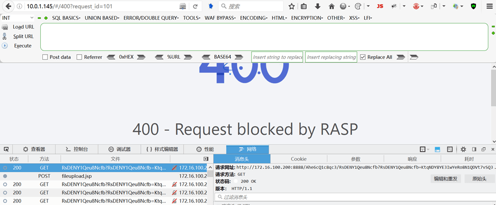Reload the page with the refresh icon
Screen dimensions: 496x205
195,6
